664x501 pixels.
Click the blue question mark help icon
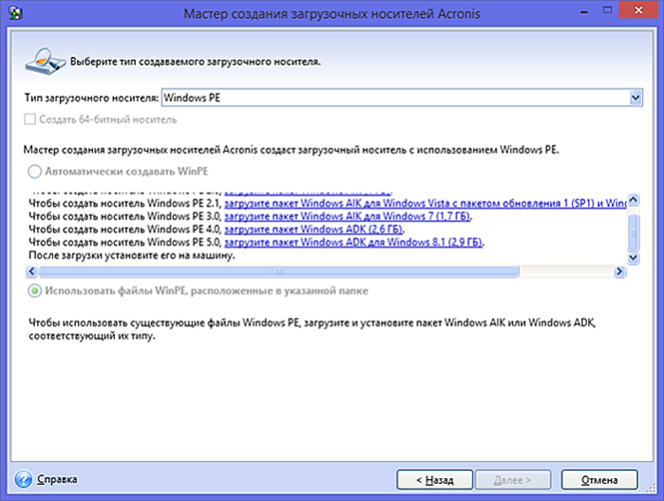click(24, 479)
